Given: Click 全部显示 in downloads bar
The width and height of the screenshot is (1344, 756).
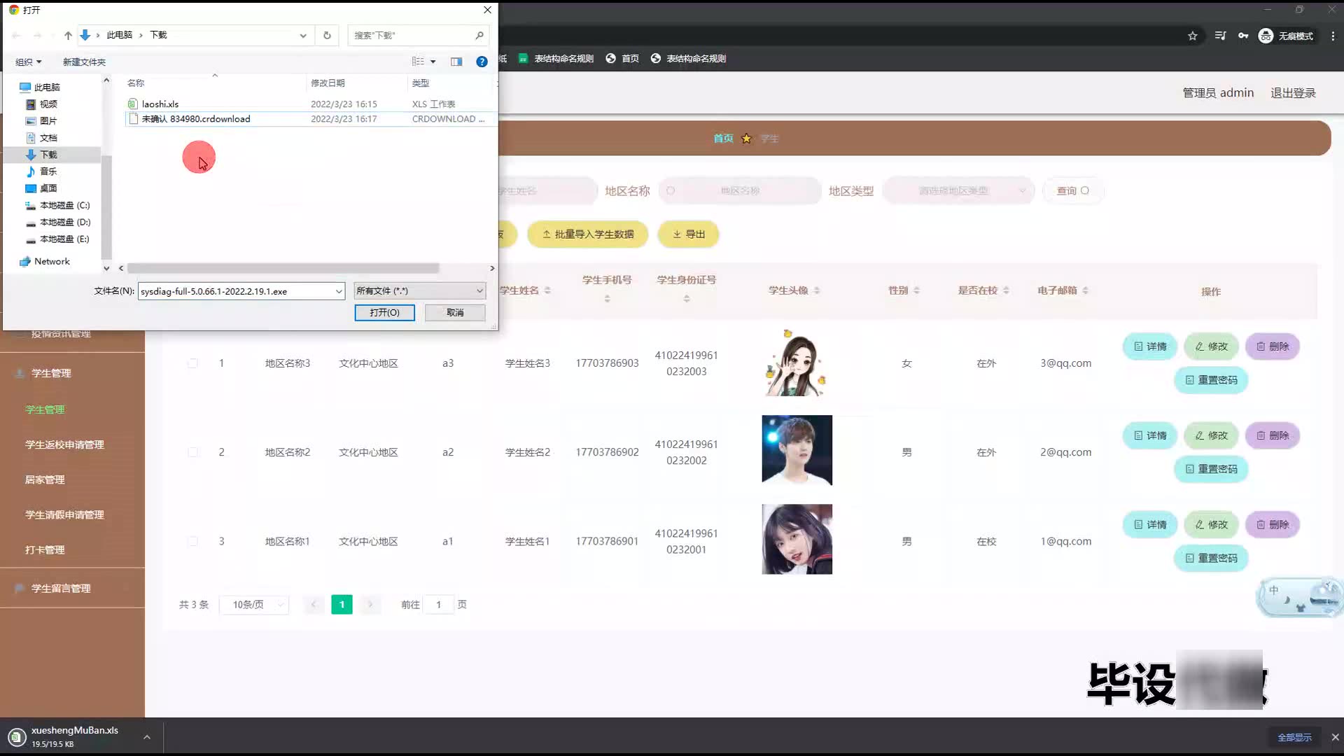Looking at the screenshot, I should (x=1294, y=737).
